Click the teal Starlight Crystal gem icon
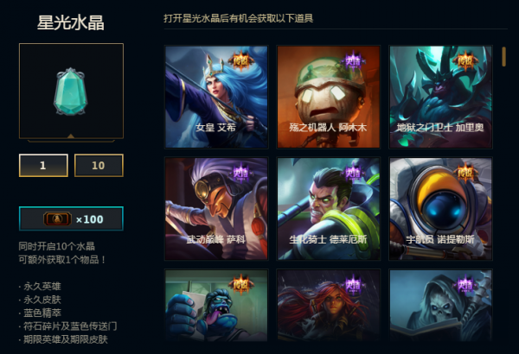This screenshot has width=519, height=354. (x=71, y=92)
